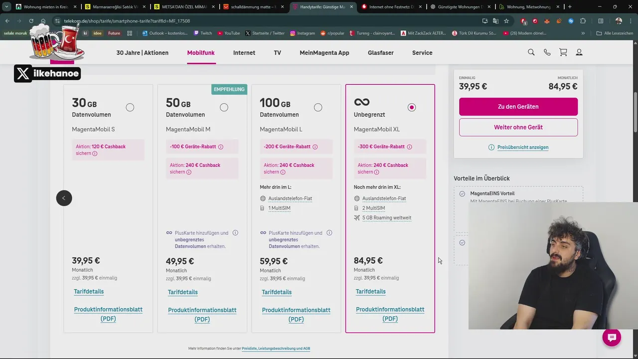The width and height of the screenshot is (638, 359).
Task: Open the Internet navigation item
Action: tap(244, 52)
